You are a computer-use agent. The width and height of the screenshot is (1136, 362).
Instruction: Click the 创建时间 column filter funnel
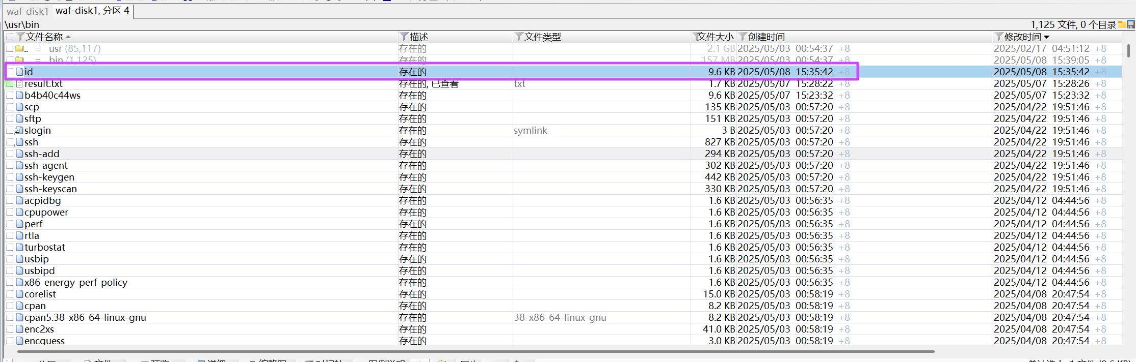(743, 37)
